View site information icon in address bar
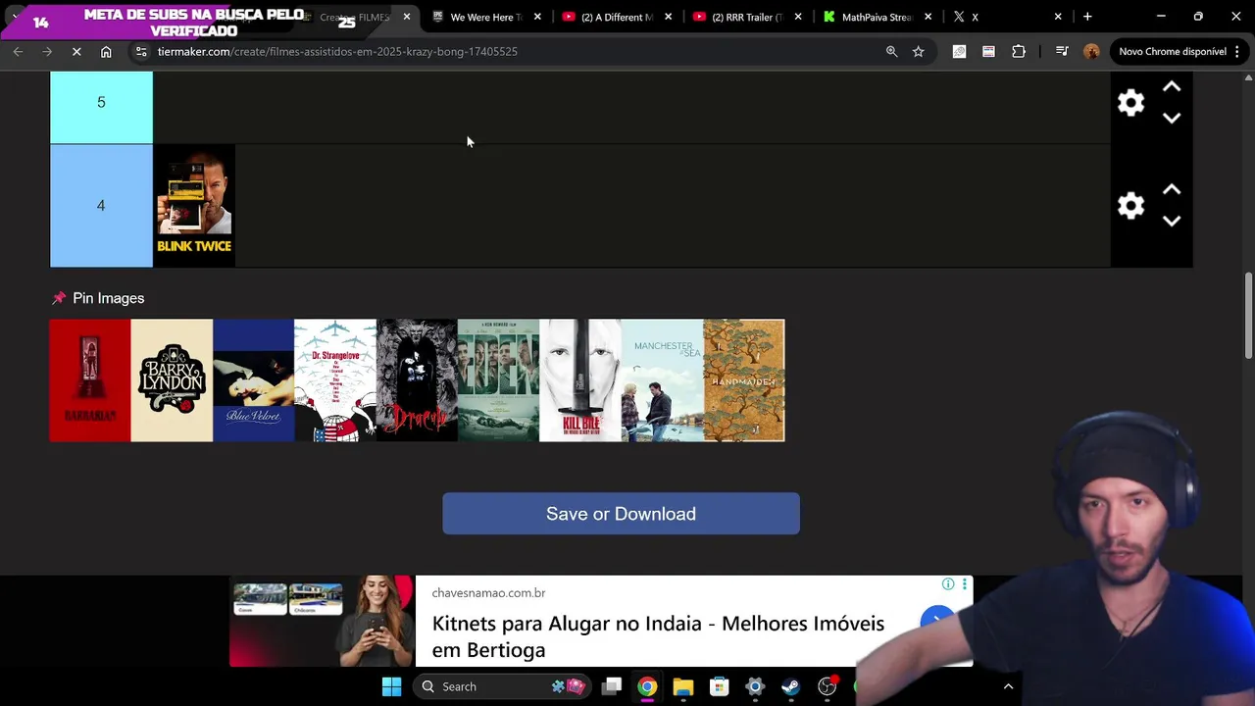This screenshot has height=706, width=1255. (x=141, y=52)
